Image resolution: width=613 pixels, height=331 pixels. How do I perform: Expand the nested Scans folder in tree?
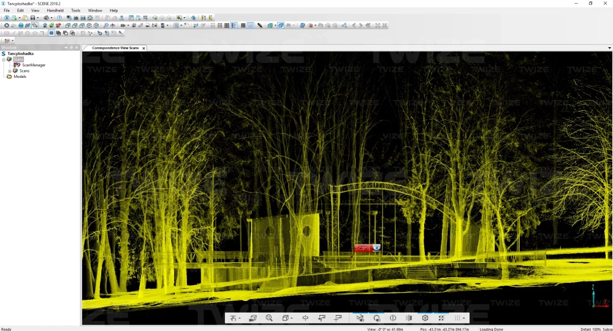click(x=9, y=70)
